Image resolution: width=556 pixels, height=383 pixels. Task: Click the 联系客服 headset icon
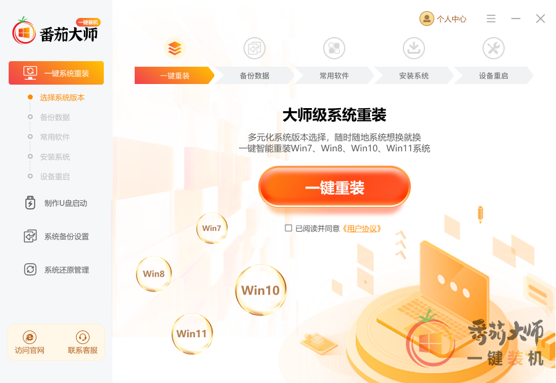coord(83,337)
